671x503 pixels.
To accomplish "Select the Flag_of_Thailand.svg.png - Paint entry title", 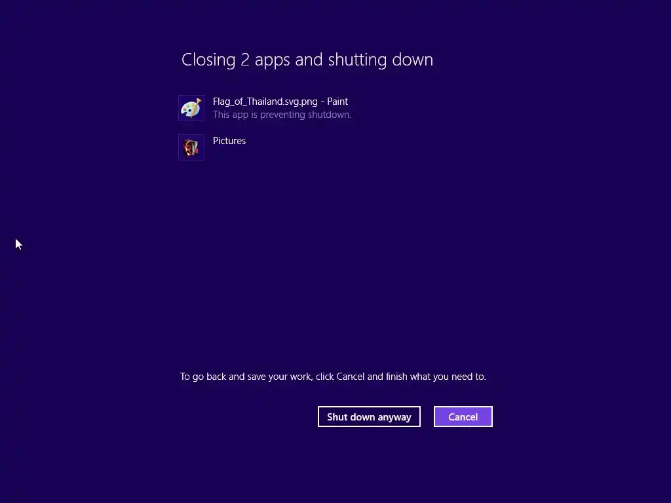I will (280, 102).
